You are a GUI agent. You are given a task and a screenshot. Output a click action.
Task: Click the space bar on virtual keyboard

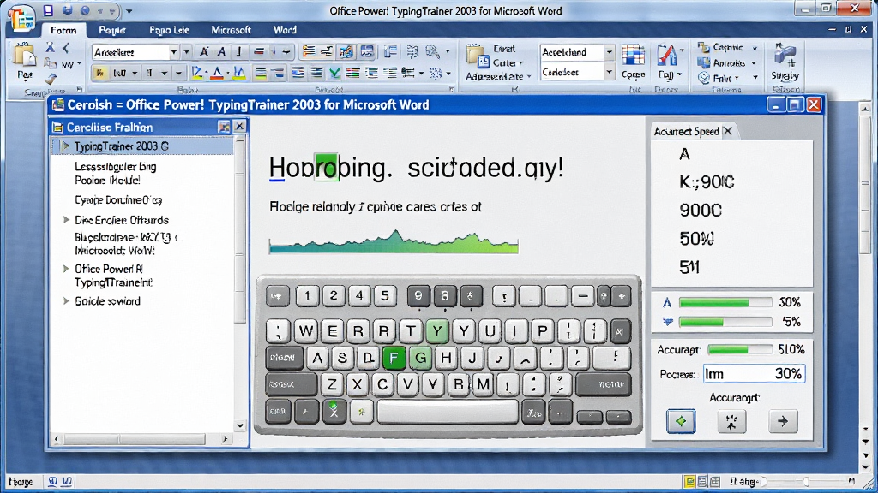tap(448, 412)
